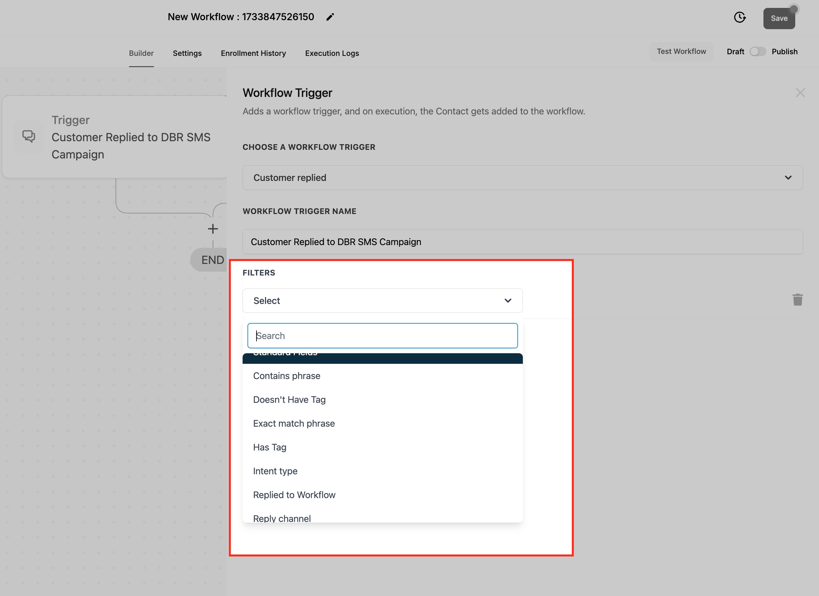The width and height of the screenshot is (819, 596).
Task: Click the trigger chat bubble icon
Action: click(29, 136)
